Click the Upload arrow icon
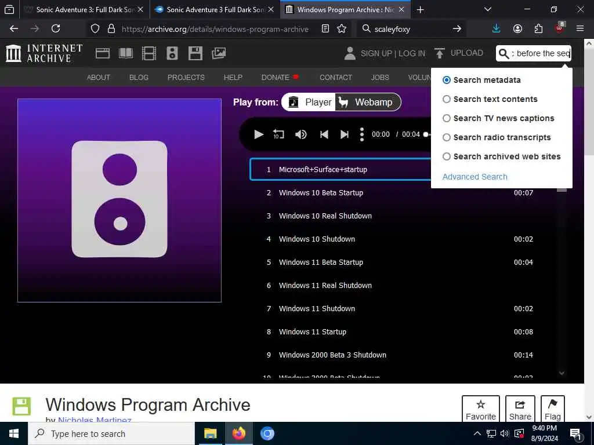The image size is (594, 445). 440,53
